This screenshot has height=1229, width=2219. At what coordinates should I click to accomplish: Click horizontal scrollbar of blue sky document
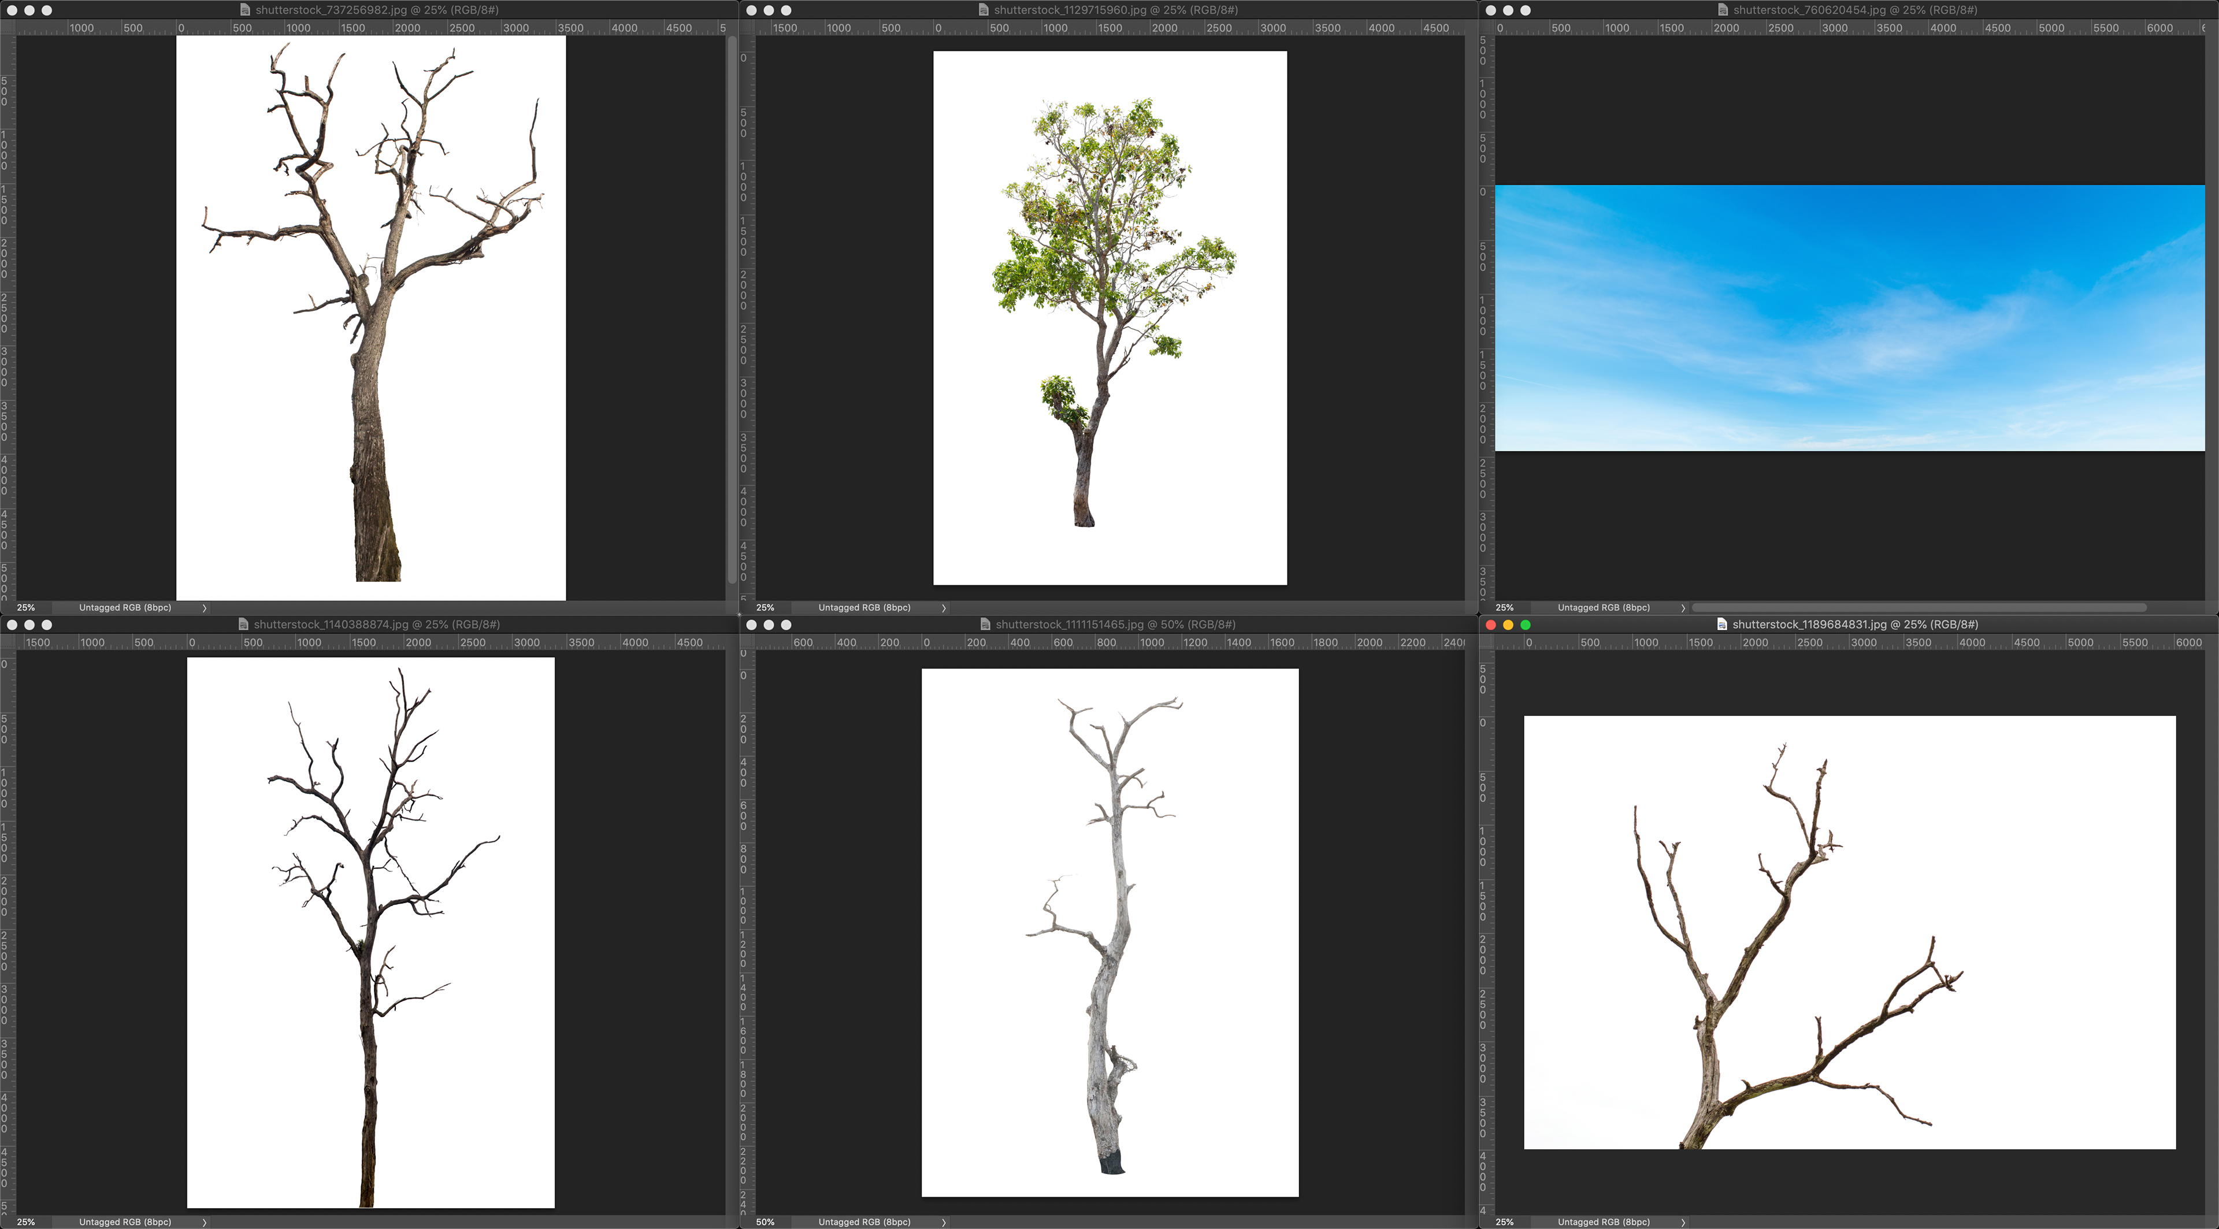click(1919, 608)
